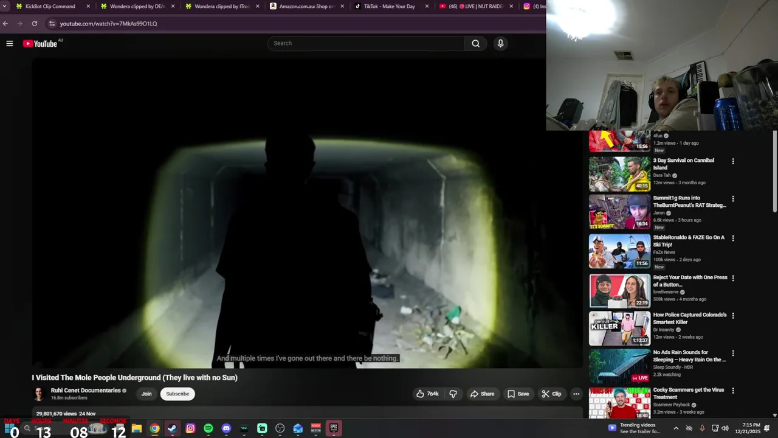Create a Clip of the video

[551, 394]
